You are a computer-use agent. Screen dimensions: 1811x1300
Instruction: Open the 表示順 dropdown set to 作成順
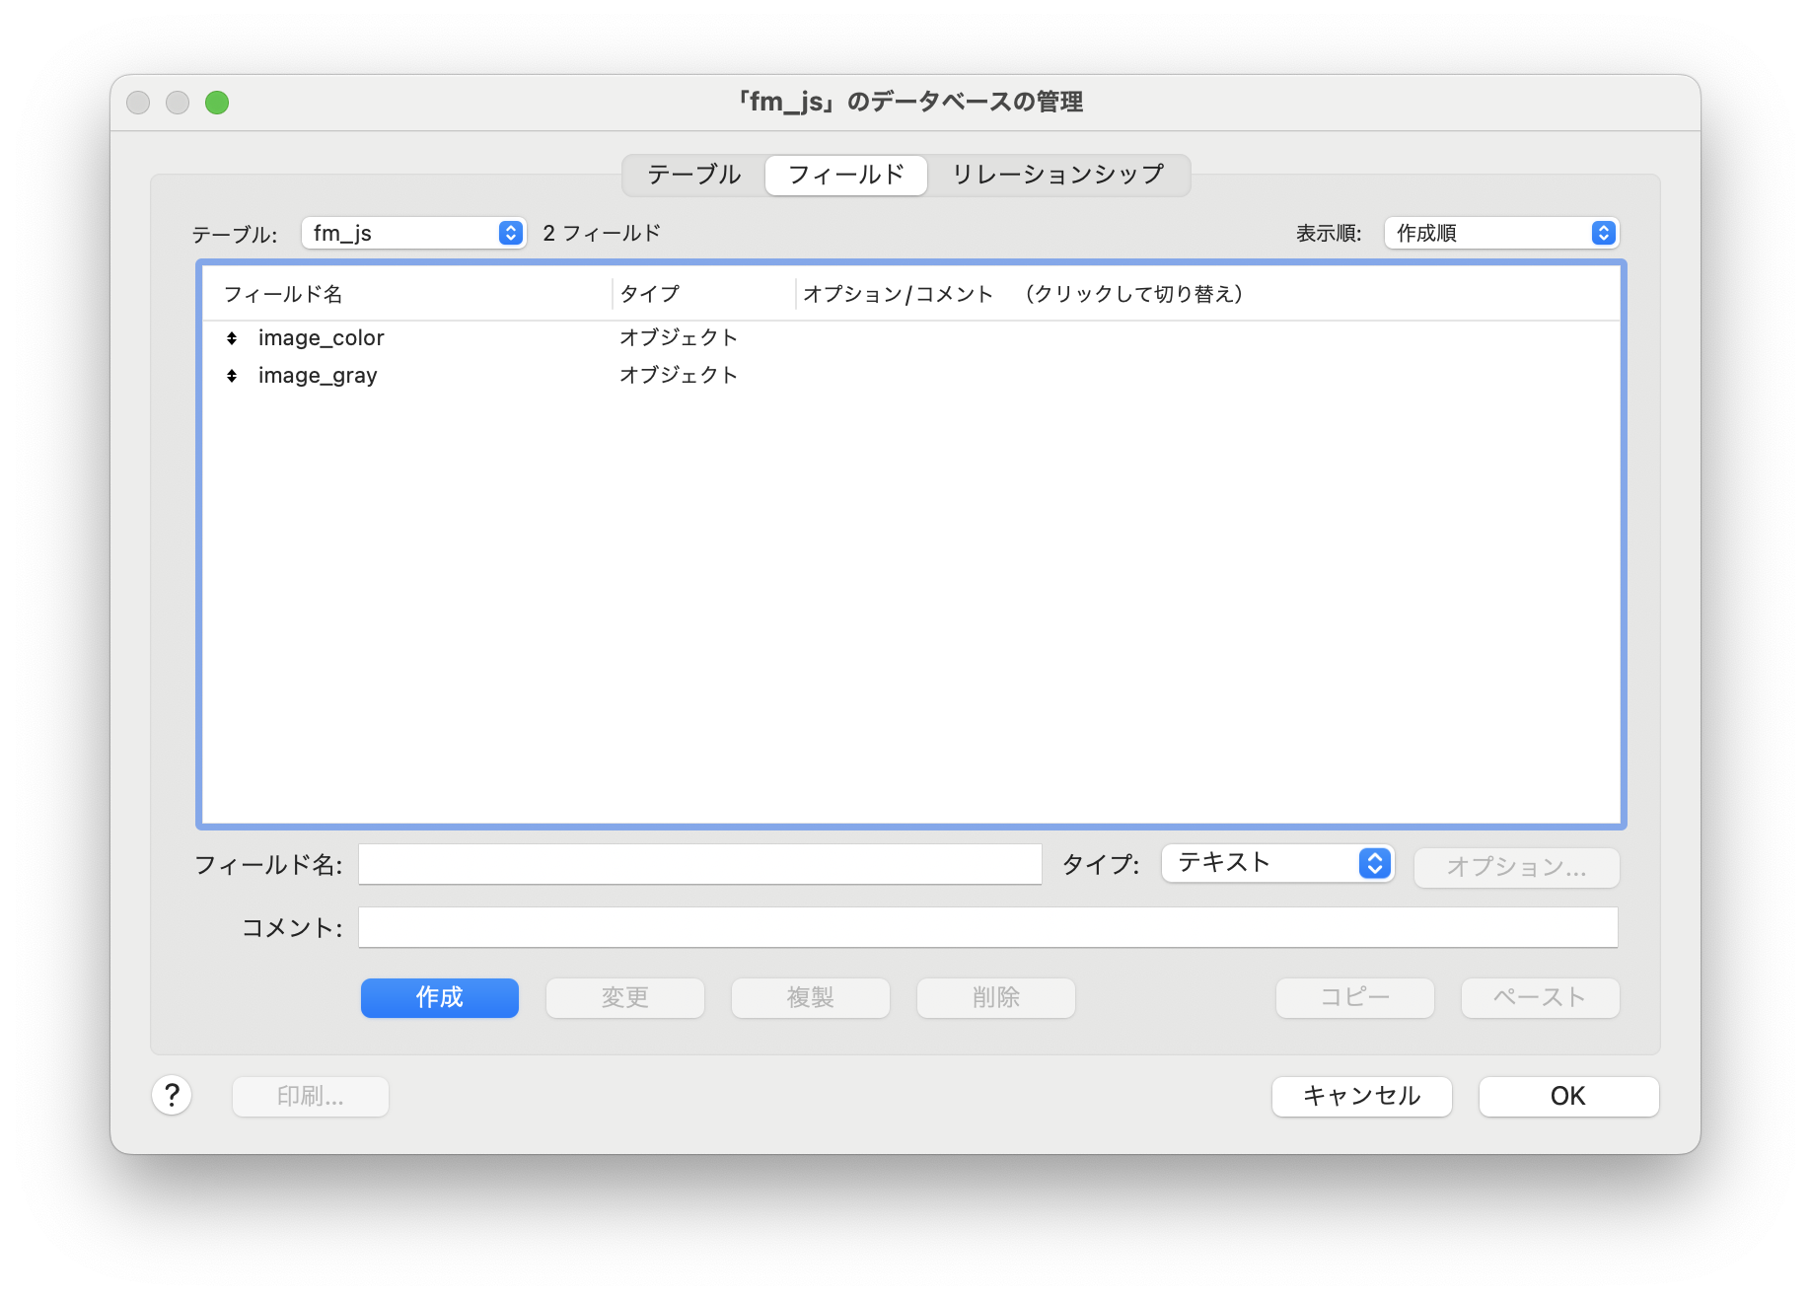1500,233
